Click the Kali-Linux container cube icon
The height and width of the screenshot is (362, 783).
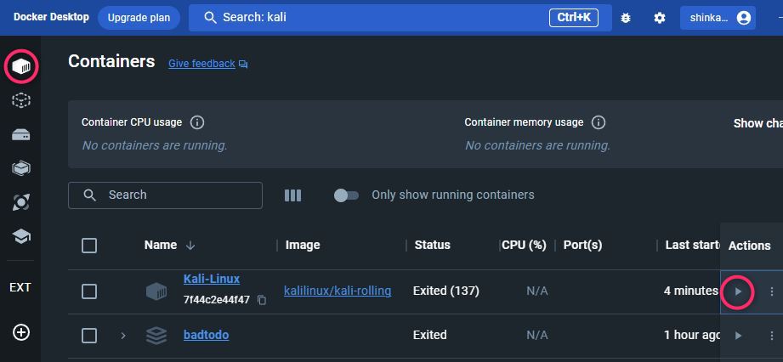(156, 291)
